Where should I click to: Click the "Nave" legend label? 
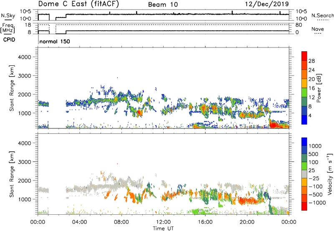pos(318,29)
